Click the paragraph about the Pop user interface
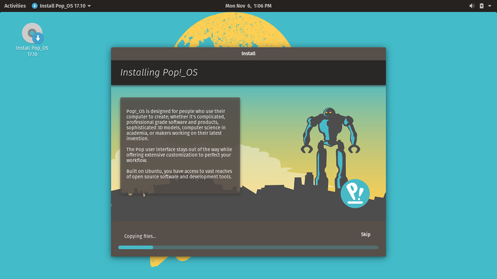Viewport: 497px width, 279px height. [x=179, y=155]
